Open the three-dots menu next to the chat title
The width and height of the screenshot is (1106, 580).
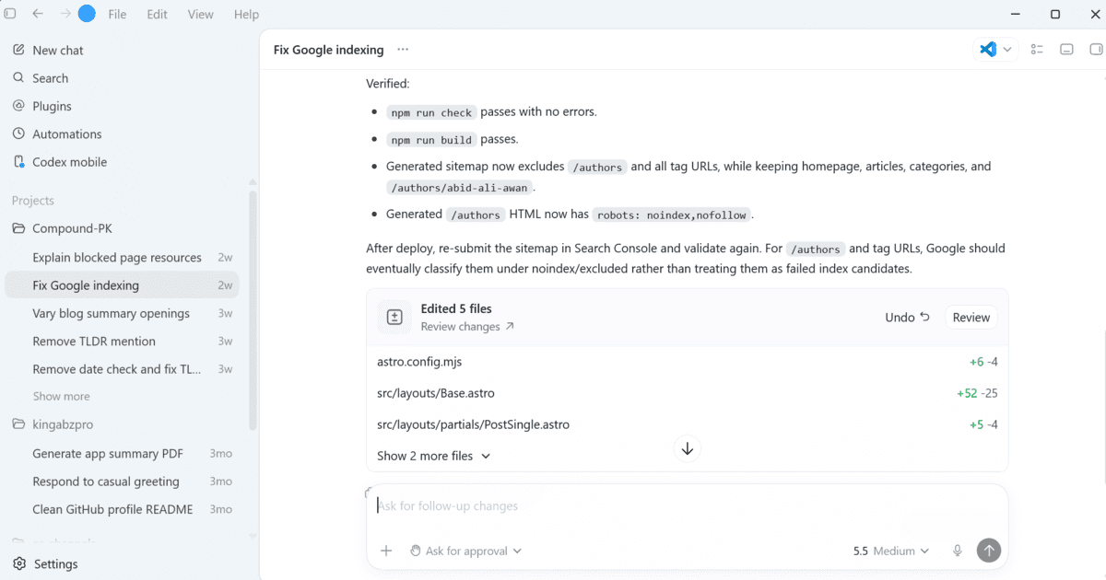(403, 50)
